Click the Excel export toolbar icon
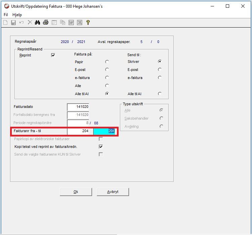This screenshot has width=252, height=235. tap(80, 23)
